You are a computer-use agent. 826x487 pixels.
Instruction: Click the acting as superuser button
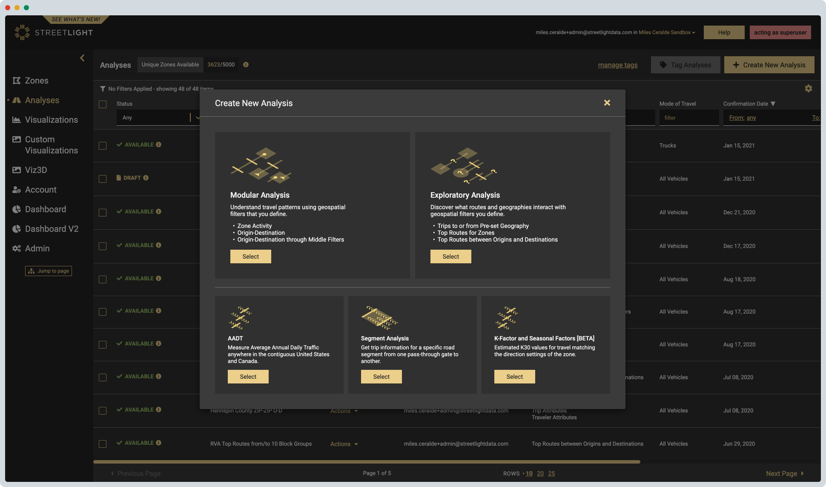(780, 32)
